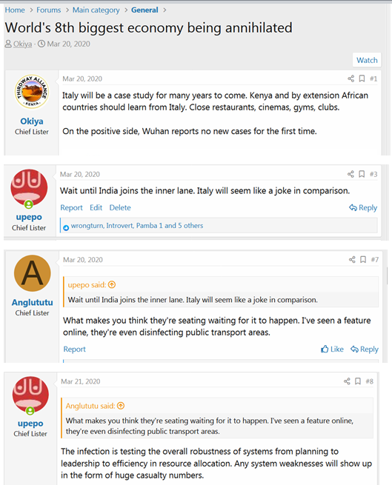Edit upepo's India post
The width and height of the screenshot is (392, 485).
coord(96,207)
